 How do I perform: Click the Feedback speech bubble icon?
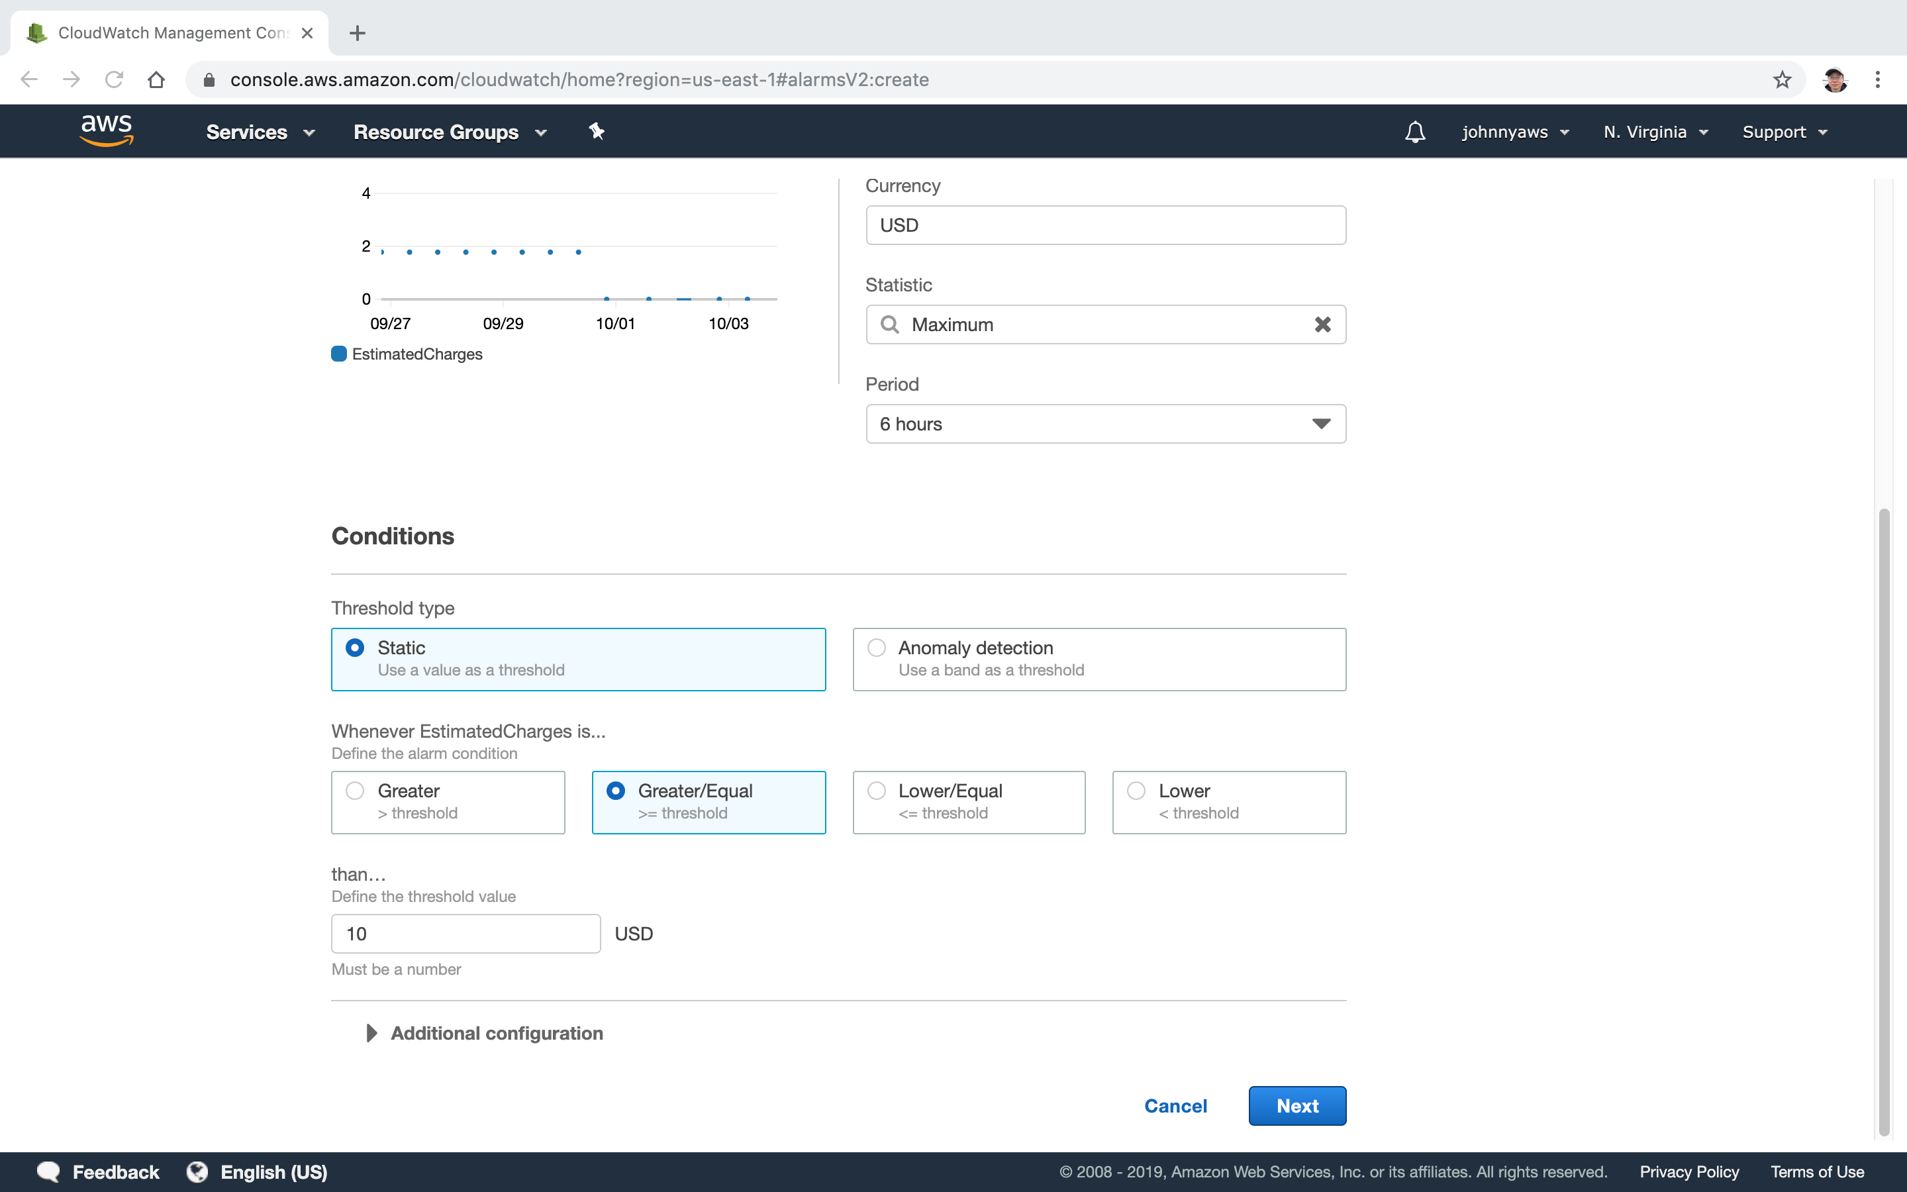(49, 1171)
